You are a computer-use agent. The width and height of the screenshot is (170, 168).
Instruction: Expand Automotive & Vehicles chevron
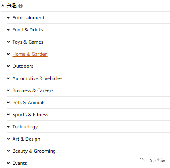pyautogui.click(x=8, y=78)
